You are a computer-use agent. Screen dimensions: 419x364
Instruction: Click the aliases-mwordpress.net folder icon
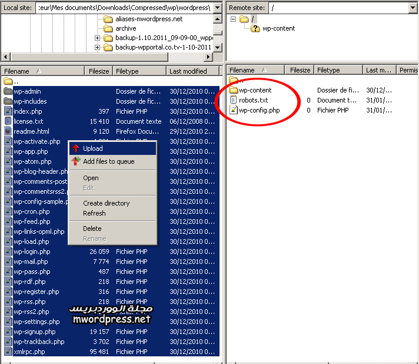point(108,19)
